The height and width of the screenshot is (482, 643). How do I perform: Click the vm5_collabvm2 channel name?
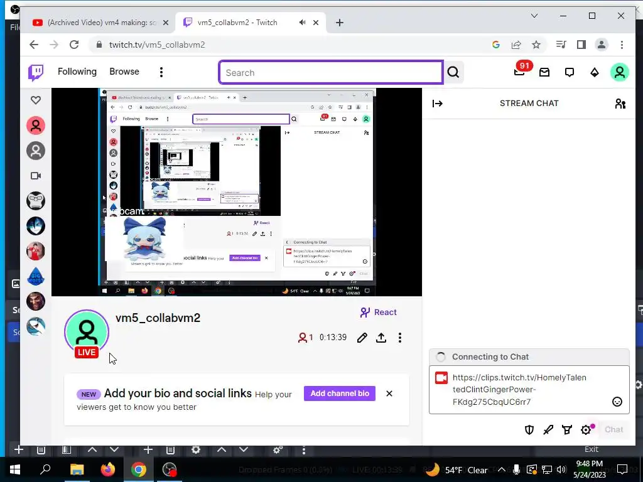158,318
